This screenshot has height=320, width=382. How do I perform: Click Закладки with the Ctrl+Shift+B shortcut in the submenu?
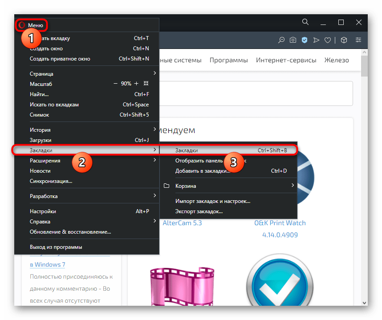tap(228, 150)
